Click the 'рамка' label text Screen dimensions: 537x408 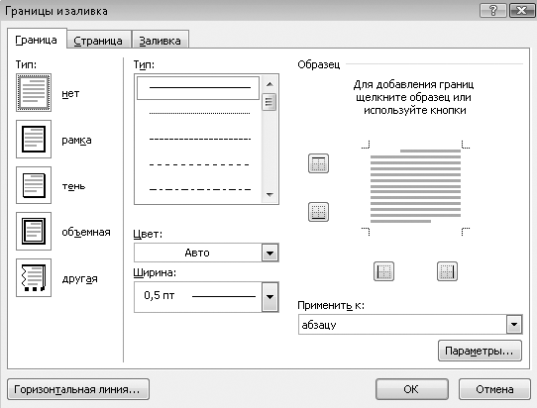(x=76, y=141)
